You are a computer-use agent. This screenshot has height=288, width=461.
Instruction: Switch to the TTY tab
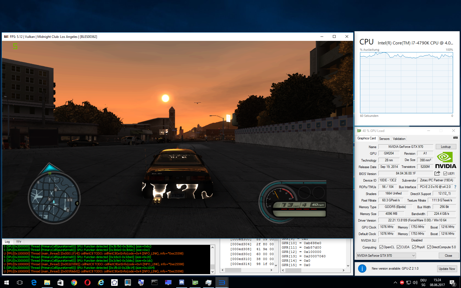click(x=19, y=242)
